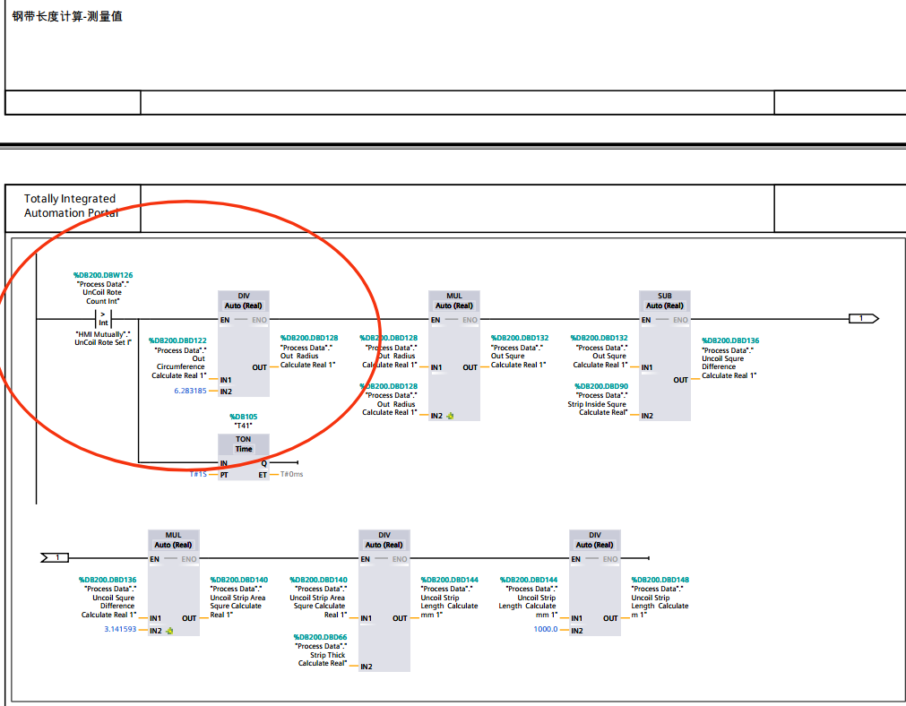Click the 1000.0 constant on last DIV
This screenshot has width=906, height=706.
pyautogui.click(x=546, y=629)
